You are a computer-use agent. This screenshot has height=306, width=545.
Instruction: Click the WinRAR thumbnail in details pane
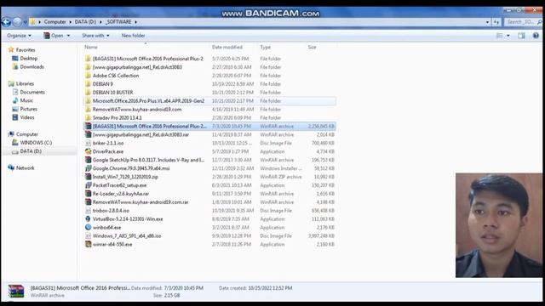pyautogui.click(x=16, y=291)
